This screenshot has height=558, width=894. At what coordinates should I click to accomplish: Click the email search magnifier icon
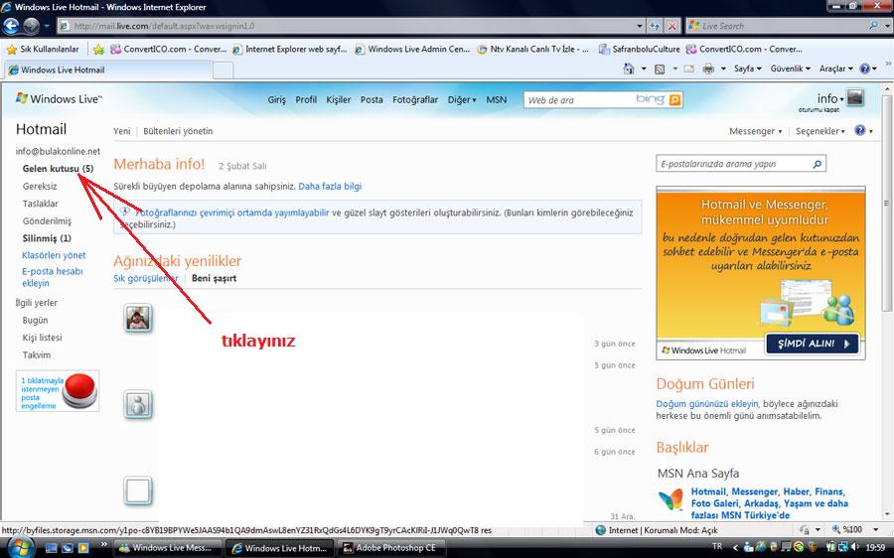tap(818, 164)
